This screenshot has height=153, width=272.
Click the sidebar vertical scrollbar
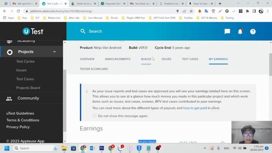click(65, 100)
